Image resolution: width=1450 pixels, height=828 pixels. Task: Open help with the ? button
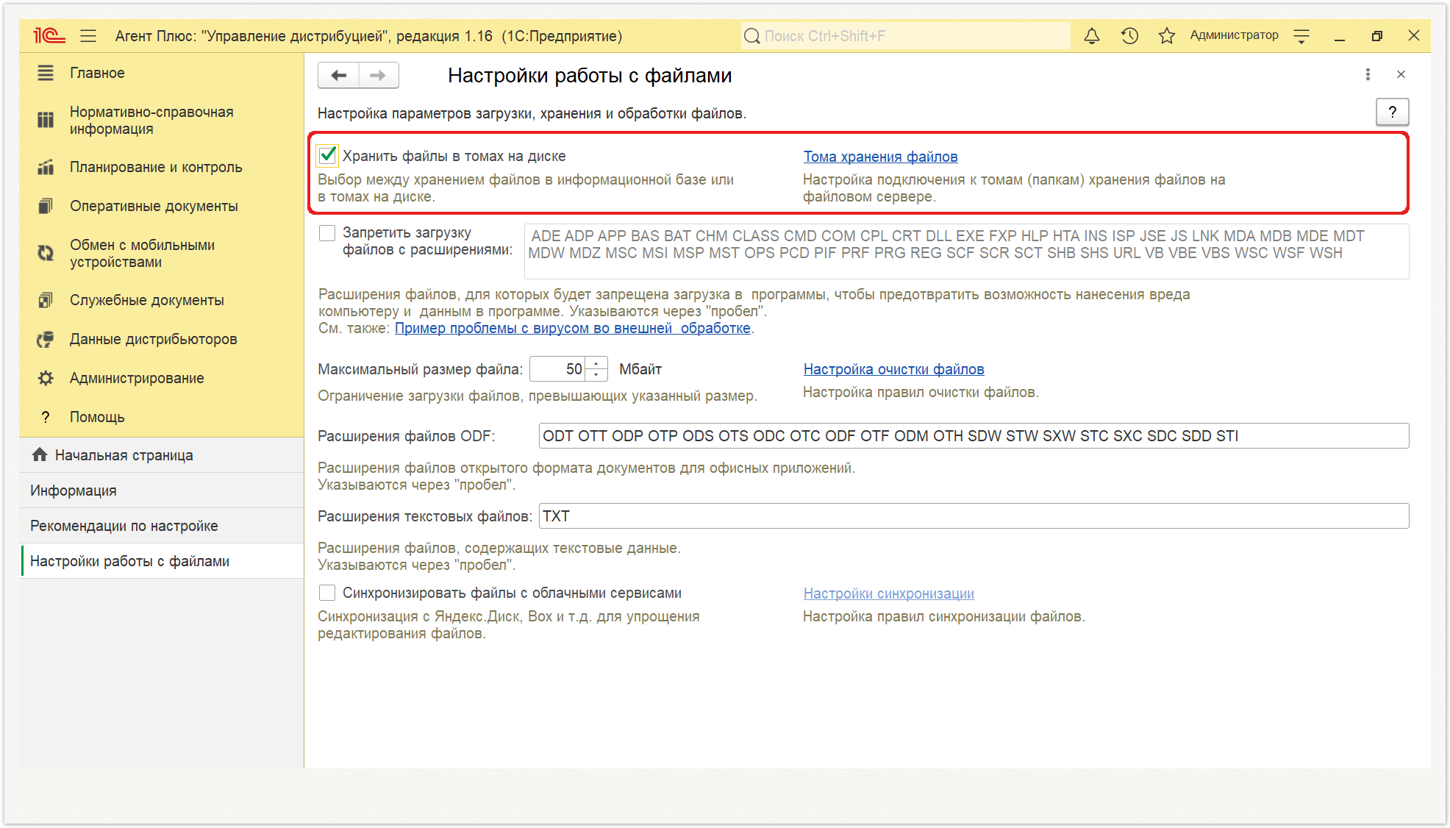(1392, 112)
